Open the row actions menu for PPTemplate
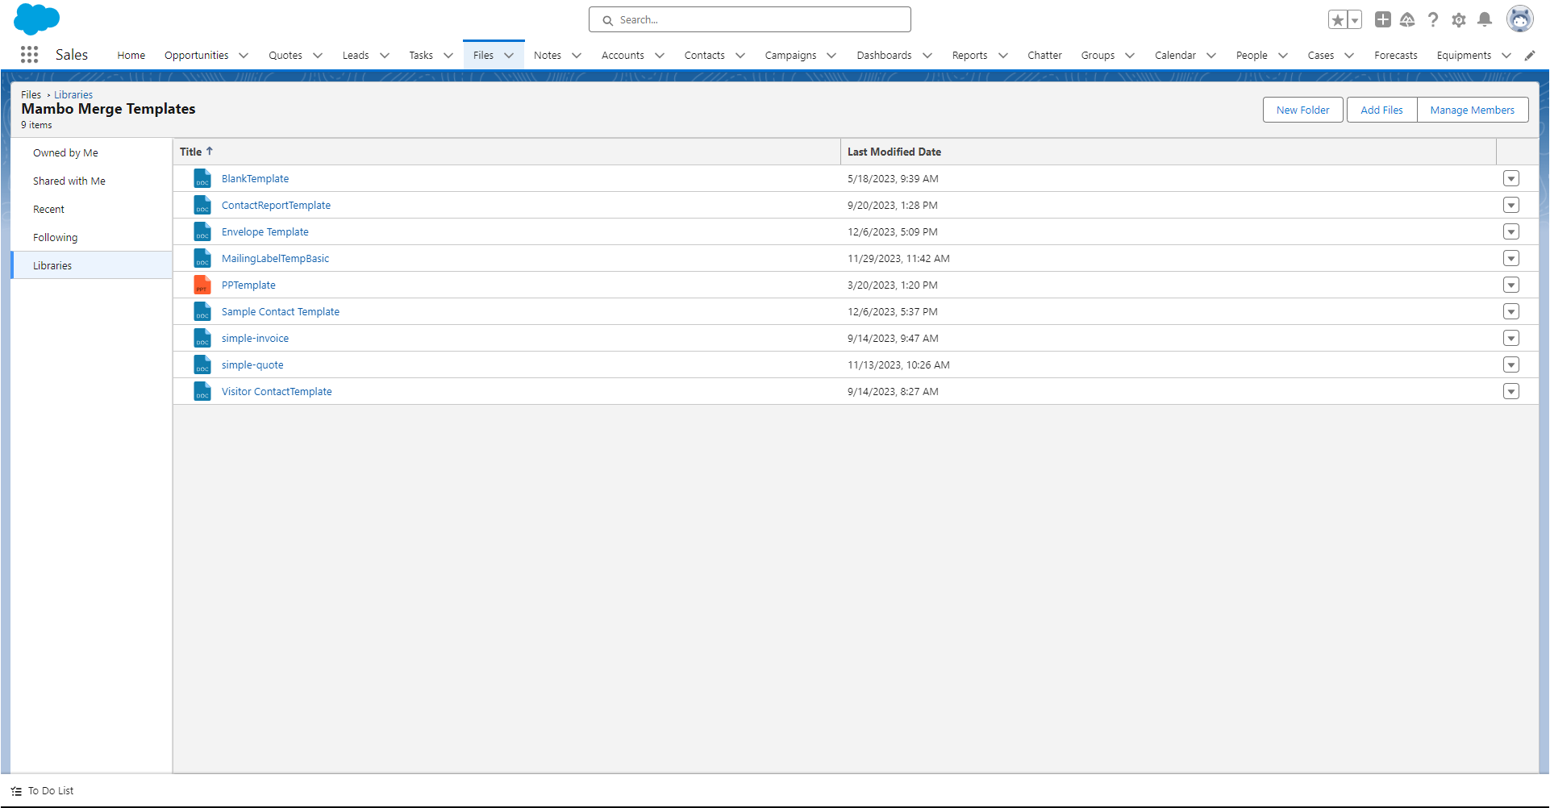1550x808 pixels. pyautogui.click(x=1511, y=285)
